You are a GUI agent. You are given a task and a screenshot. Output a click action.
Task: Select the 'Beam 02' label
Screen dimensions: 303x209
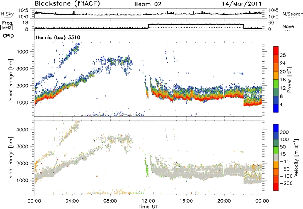pos(148,4)
